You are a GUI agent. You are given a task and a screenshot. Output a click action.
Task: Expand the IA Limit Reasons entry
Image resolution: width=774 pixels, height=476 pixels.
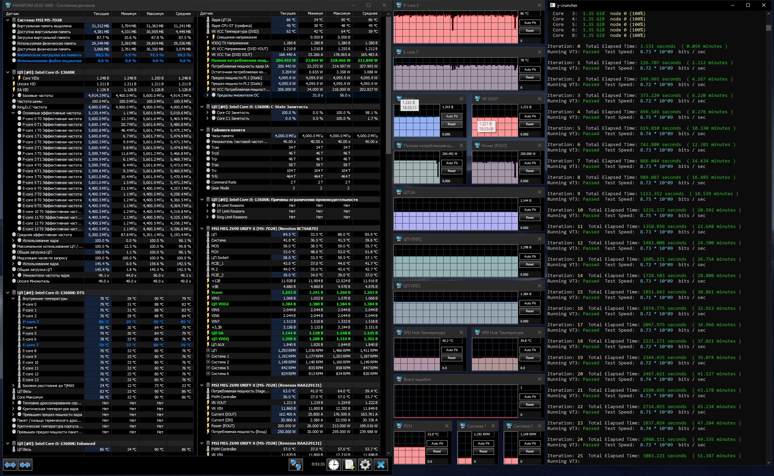[x=207, y=205]
